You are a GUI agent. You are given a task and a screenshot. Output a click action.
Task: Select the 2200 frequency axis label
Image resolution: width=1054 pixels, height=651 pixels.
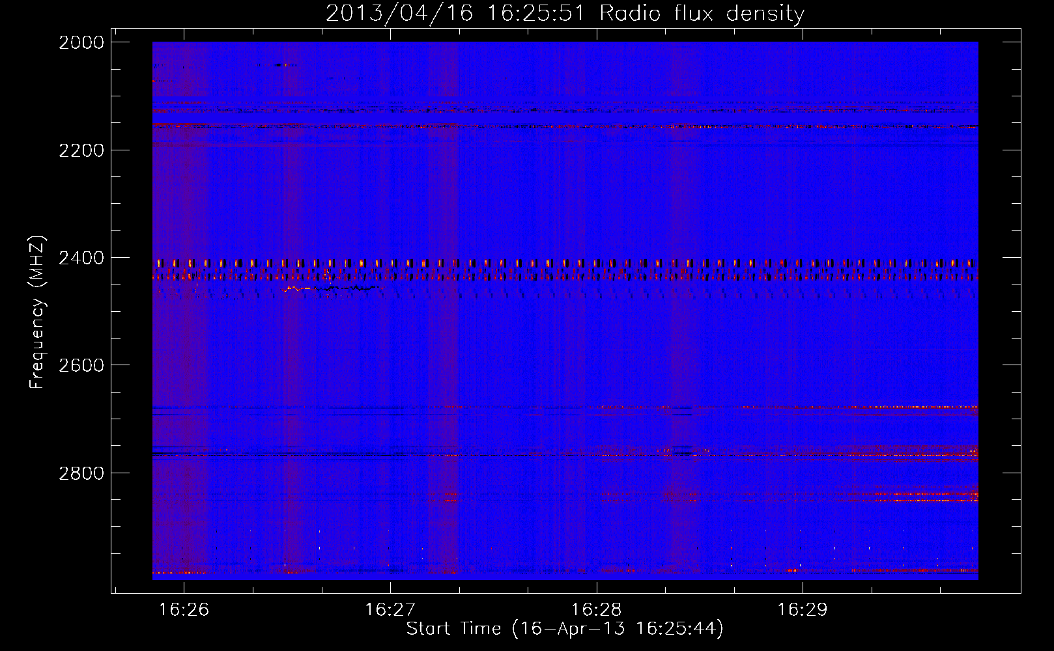click(81, 150)
